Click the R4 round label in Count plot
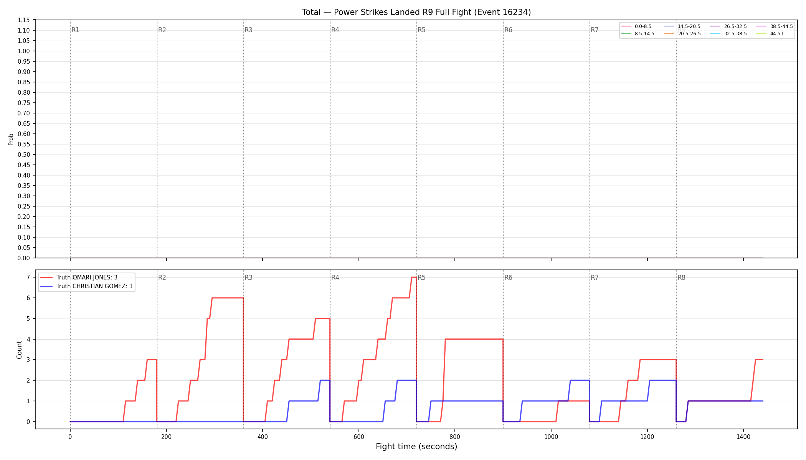The image size is (806, 460). [x=335, y=278]
